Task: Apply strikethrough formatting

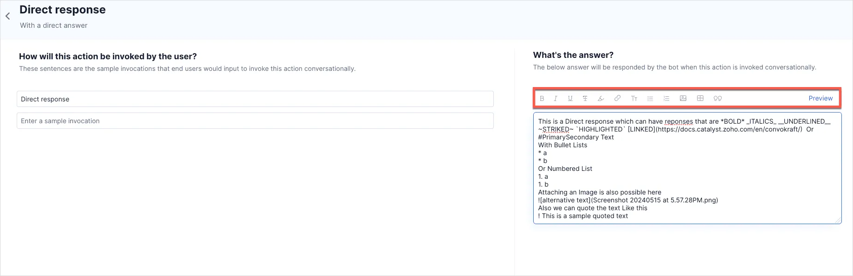Action: coord(585,98)
